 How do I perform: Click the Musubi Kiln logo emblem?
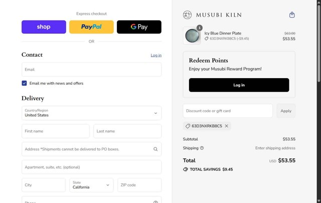187,15
